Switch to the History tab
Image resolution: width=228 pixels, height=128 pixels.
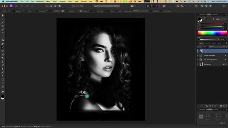coord(216,110)
